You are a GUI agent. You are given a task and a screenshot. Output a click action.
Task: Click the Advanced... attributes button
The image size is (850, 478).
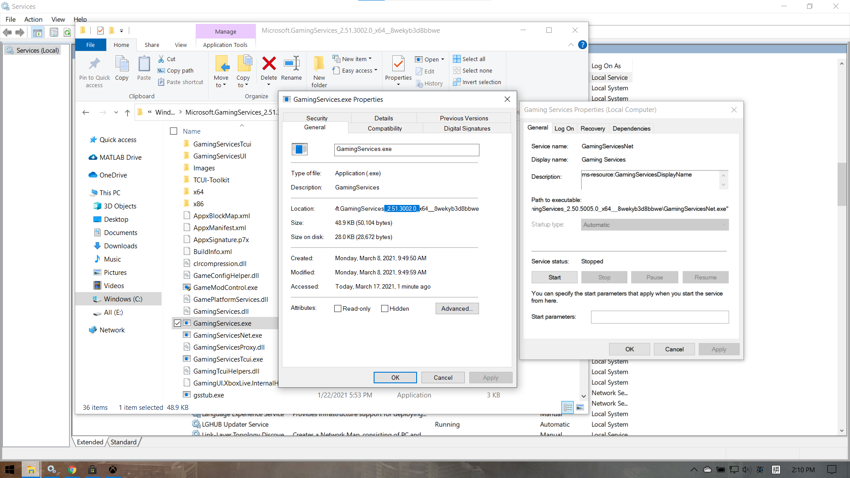(457, 308)
